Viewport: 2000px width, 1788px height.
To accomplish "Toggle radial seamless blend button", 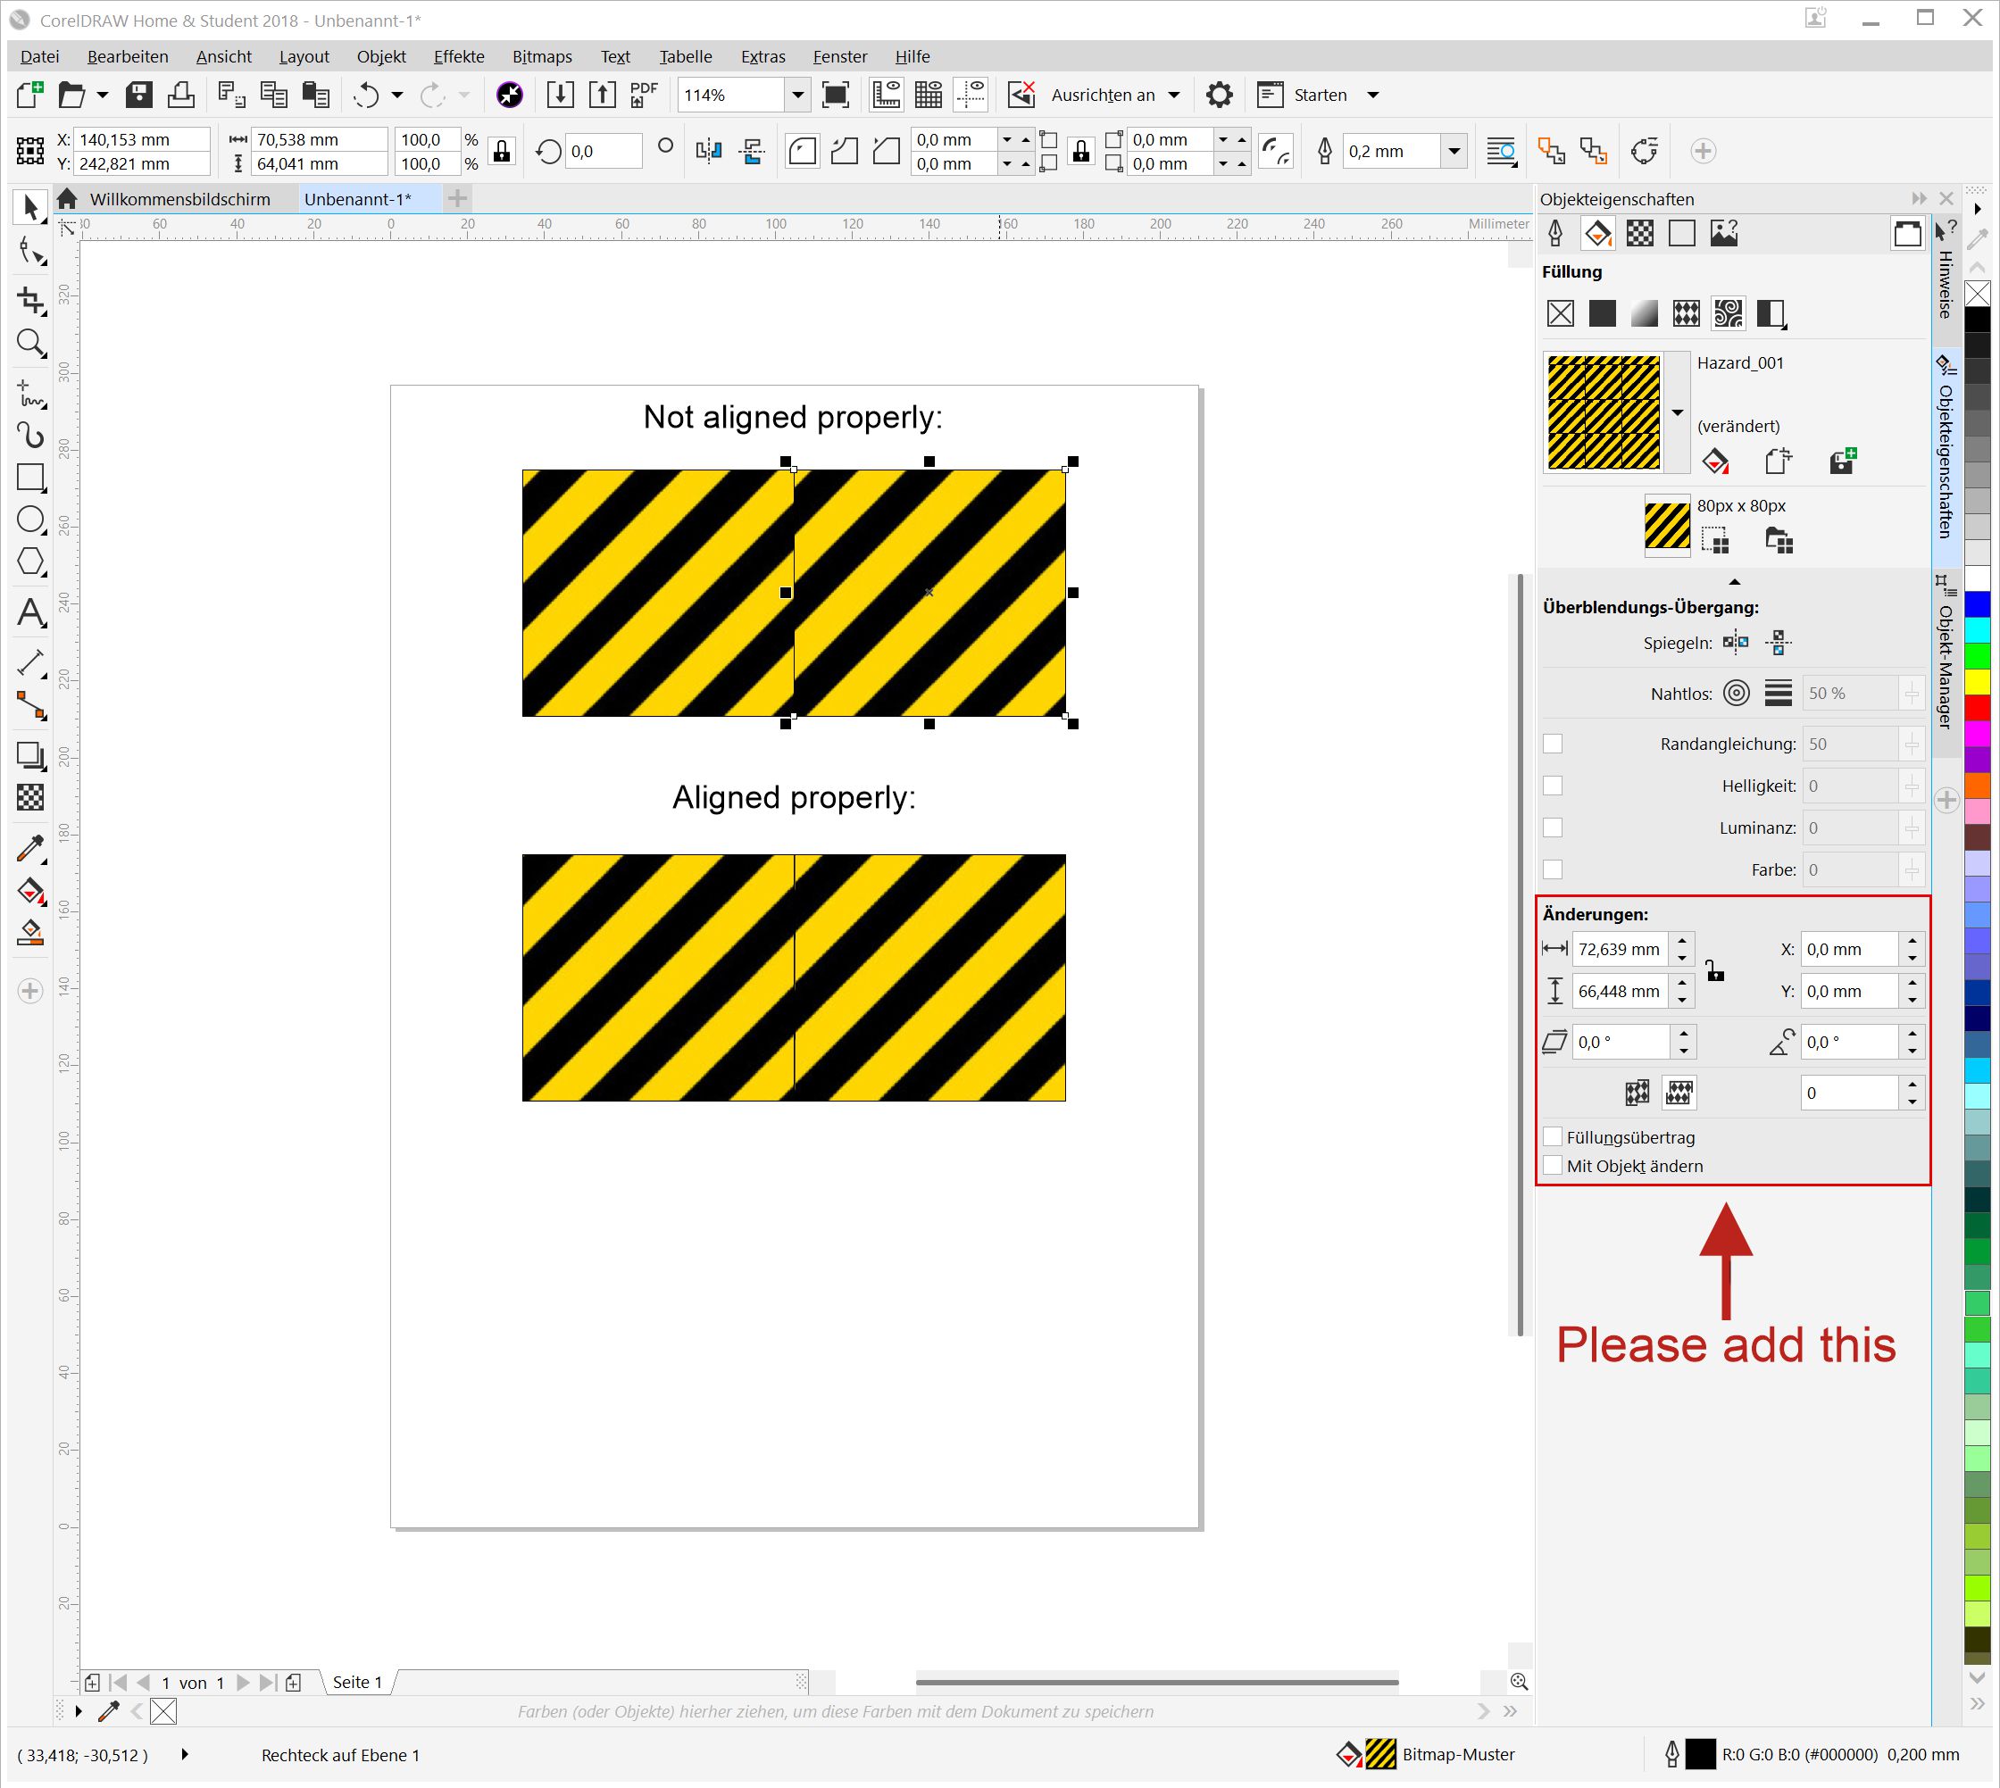I will (1737, 693).
